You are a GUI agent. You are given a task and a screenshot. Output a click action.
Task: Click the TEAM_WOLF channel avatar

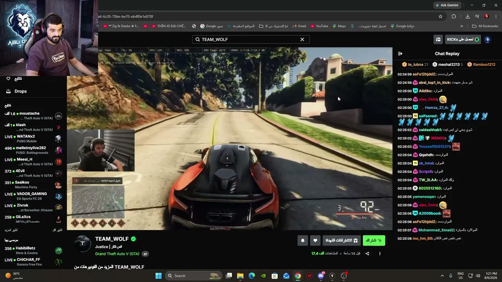pyautogui.click(x=83, y=244)
